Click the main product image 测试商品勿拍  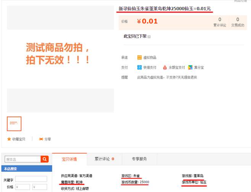pos(60,59)
